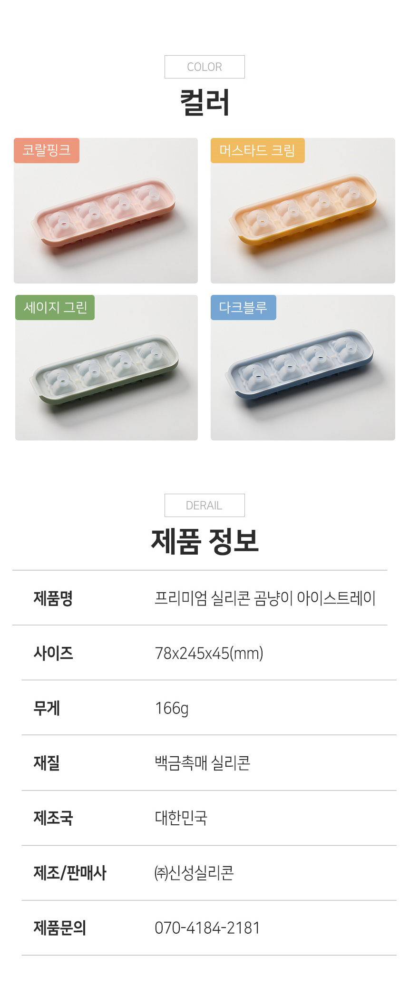This screenshot has width=409, height=996.
Task: Click the 제품문의 row label
Action: point(59,928)
